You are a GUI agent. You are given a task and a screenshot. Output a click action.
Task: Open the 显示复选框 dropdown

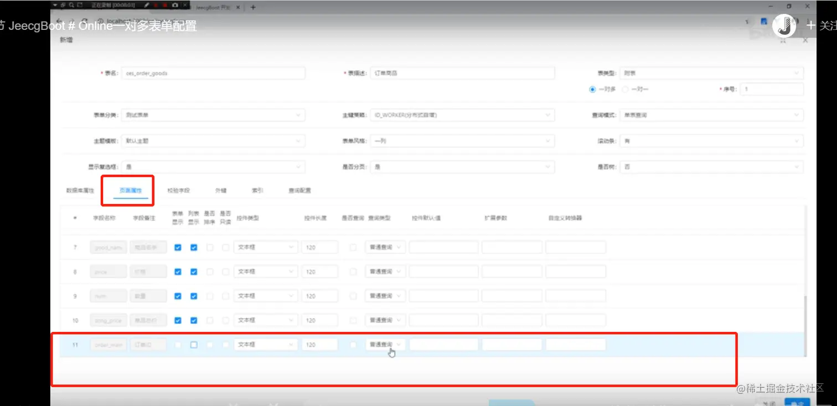point(213,166)
